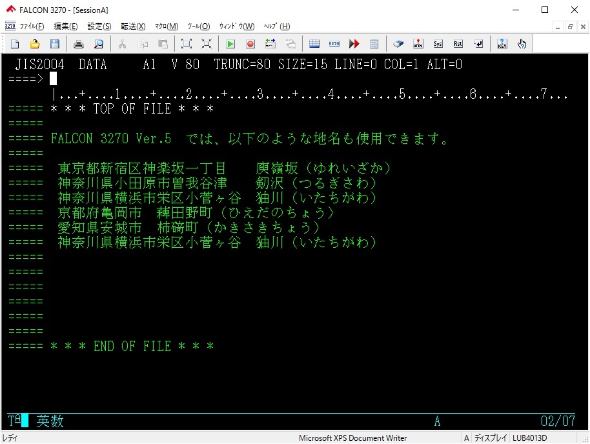Open the ウィンドウ(W) menu
590x444 pixels.
pyautogui.click(x=237, y=26)
